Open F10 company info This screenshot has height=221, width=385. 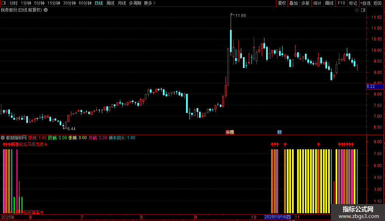tap(341, 3)
